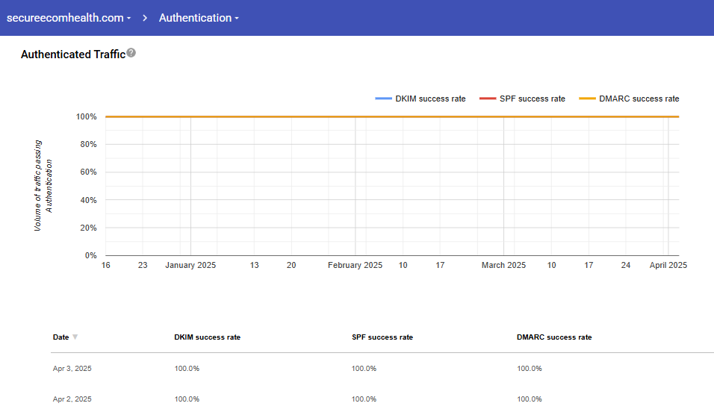This screenshot has height=415, width=714.
Task: Toggle DKIM success rate legend label
Action: (430, 99)
